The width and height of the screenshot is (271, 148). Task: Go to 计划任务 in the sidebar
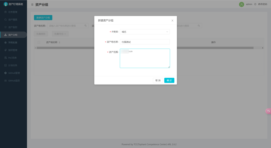point(13,65)
